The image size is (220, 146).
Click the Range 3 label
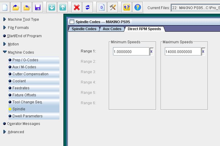click(88, 72)
